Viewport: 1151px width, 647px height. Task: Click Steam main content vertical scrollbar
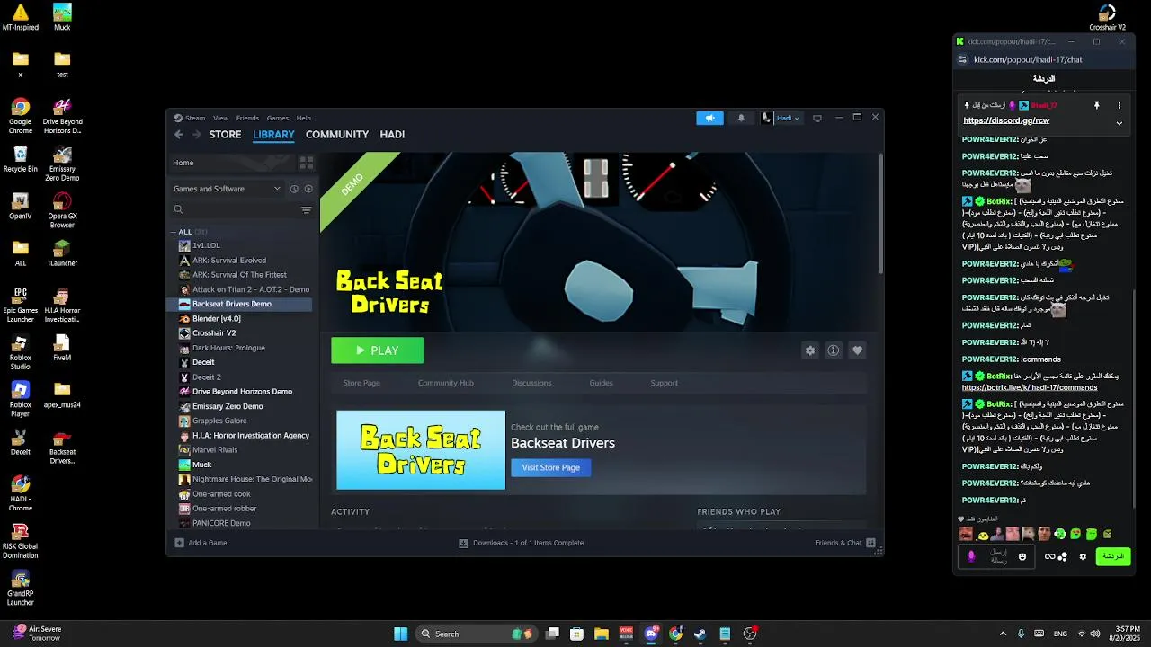[x=879, y=214]
